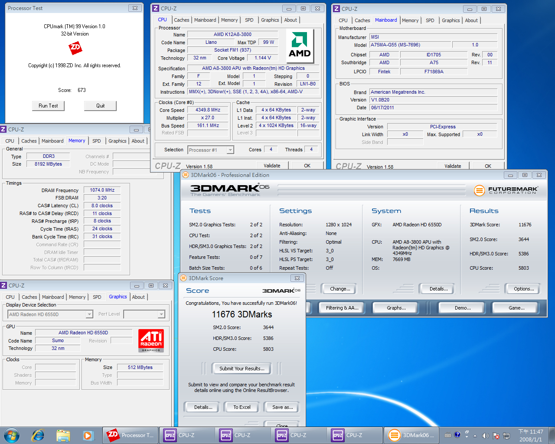Activate fourth CPU-Z taskbar button
This screenshot has height=444, width=555.
point(354,435)
